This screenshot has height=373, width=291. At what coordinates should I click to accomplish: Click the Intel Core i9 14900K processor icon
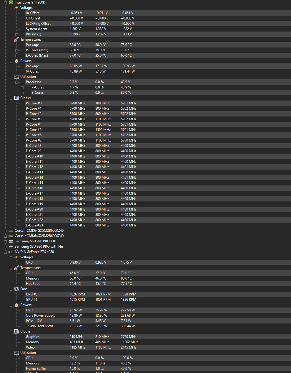11,2
